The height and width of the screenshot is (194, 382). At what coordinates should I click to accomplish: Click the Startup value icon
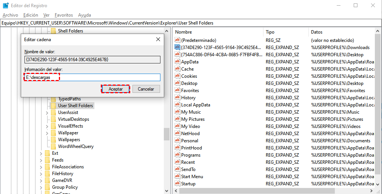tap(177, 183)
